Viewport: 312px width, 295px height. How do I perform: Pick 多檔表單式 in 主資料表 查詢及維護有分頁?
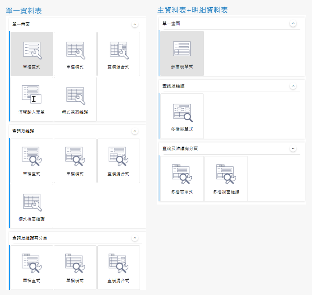coord(182,179)
